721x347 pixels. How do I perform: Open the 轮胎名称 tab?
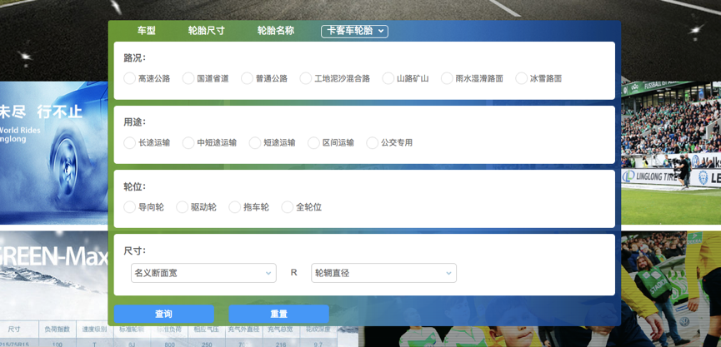(275, 31)
